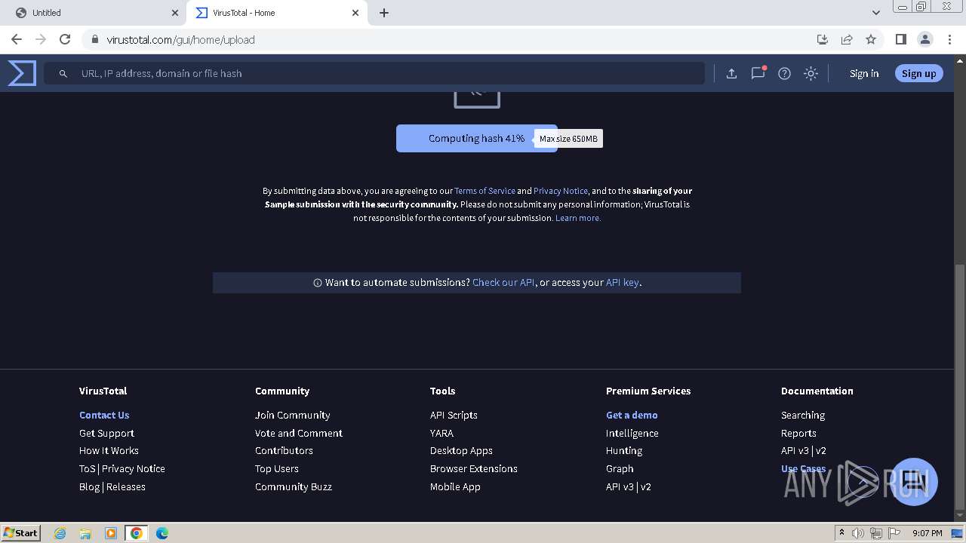Screen dimensions: 966x543
Task: Open the Get a demo link
Action: click(x=632, y=415)
